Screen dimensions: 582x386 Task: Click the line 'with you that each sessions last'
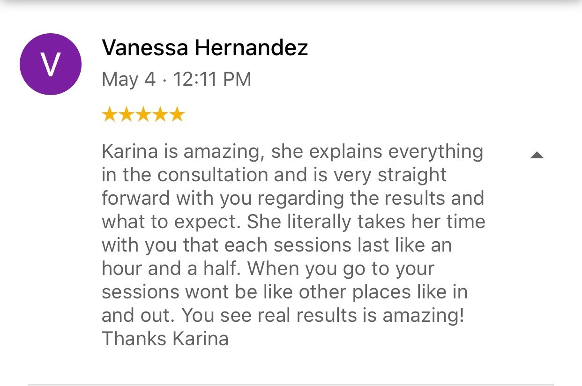click(276, 245)
